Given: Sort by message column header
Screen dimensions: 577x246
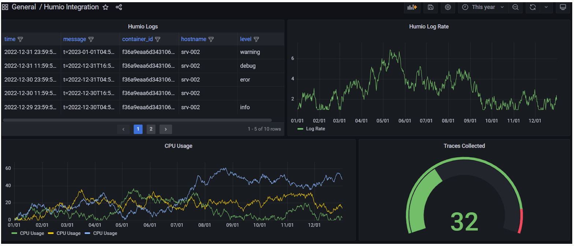Looking at the screenshot, I should [75, 39].
